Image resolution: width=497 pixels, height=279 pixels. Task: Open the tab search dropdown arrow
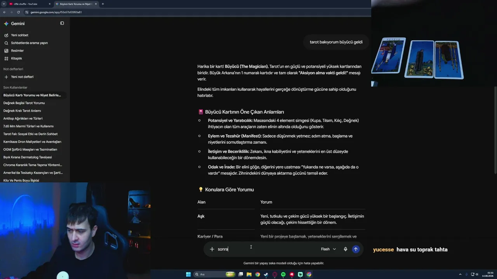[x=3, y=4]
